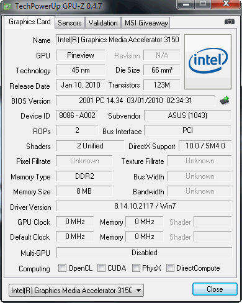Click the Driver Version label
Screen dimensions: 242x303
pyautogui.click(x=30, y=207)
